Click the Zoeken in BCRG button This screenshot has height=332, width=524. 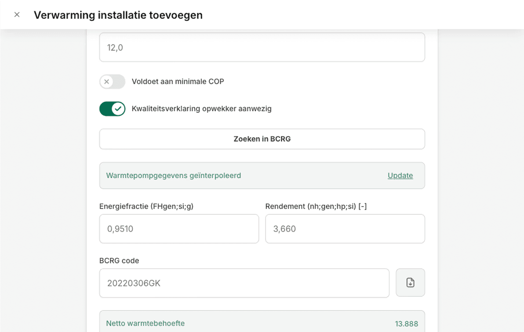pyautogui.click(x=262, y=139)
